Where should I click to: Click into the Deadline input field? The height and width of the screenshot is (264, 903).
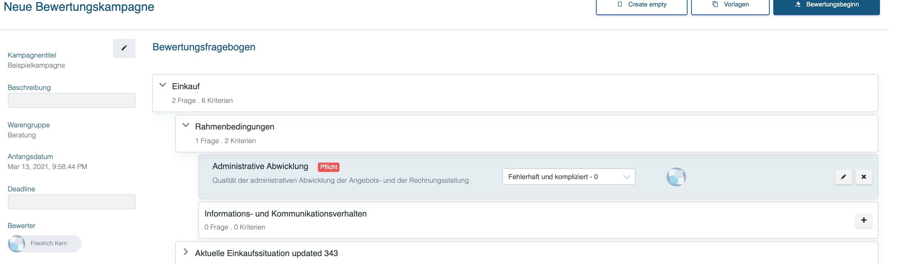tap(72, 202)
